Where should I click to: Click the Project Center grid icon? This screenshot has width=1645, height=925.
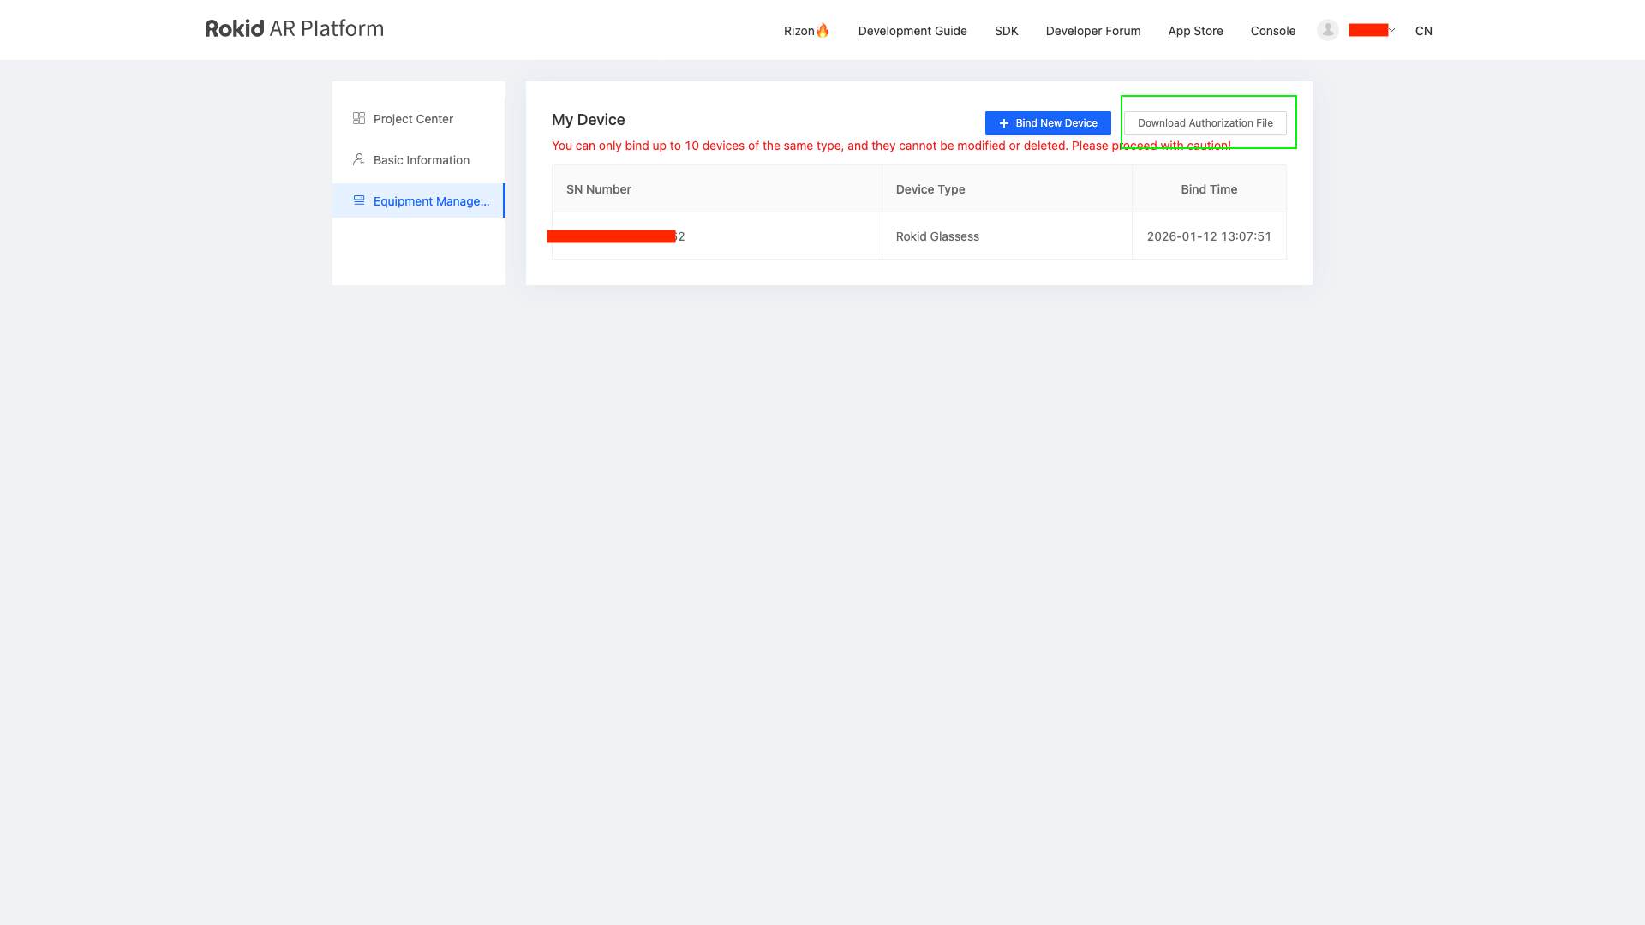coord(359,118)
